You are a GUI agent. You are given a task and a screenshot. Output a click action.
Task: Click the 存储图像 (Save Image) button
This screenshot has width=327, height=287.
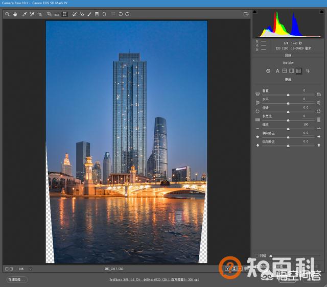point(17,280)
